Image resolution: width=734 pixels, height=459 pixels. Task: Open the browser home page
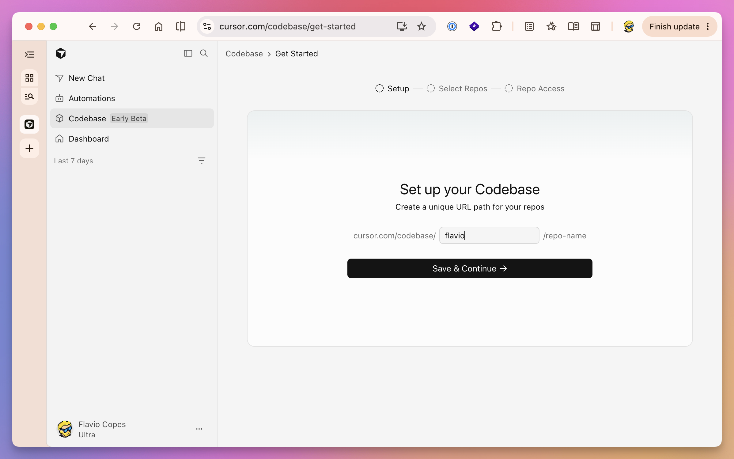coord(158,26)
